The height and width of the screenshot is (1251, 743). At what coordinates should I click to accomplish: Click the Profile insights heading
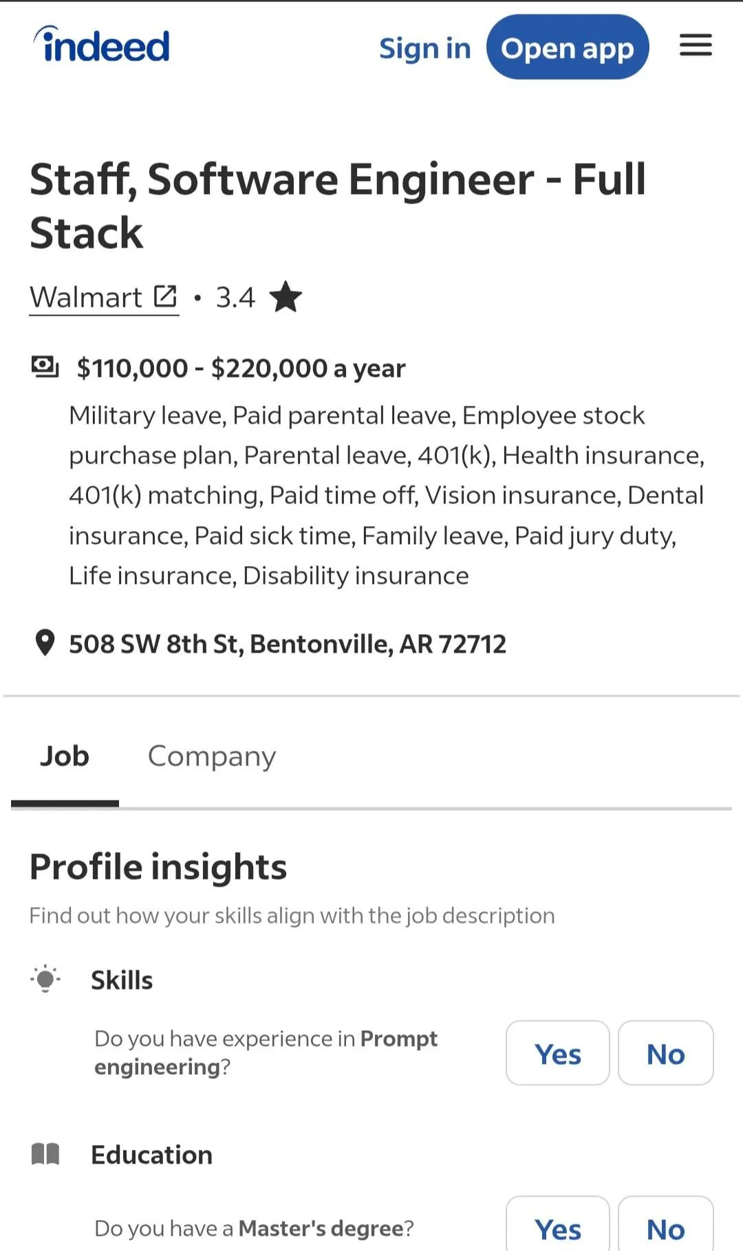click(158, 867)
